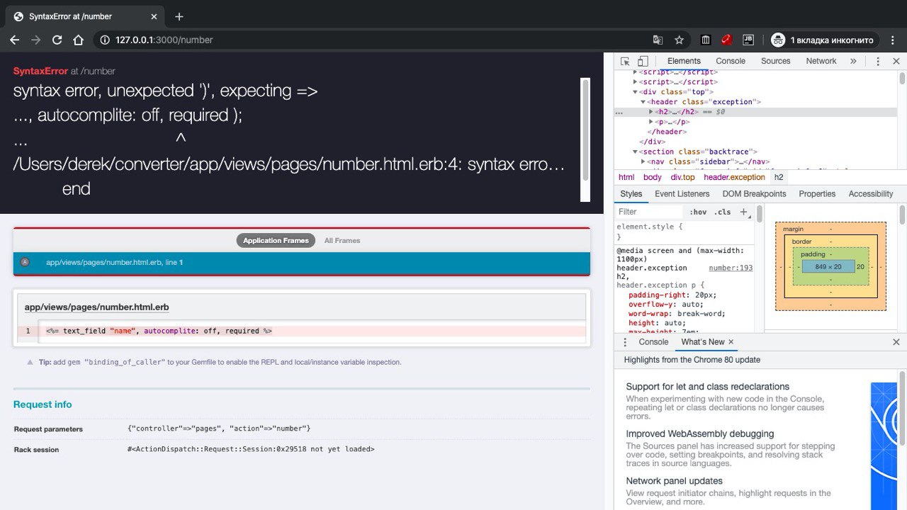Open DOM Breakpoints sidebar tab
Image resolution: width=907 pixels, height=510 pixels.
click(754, 194)
